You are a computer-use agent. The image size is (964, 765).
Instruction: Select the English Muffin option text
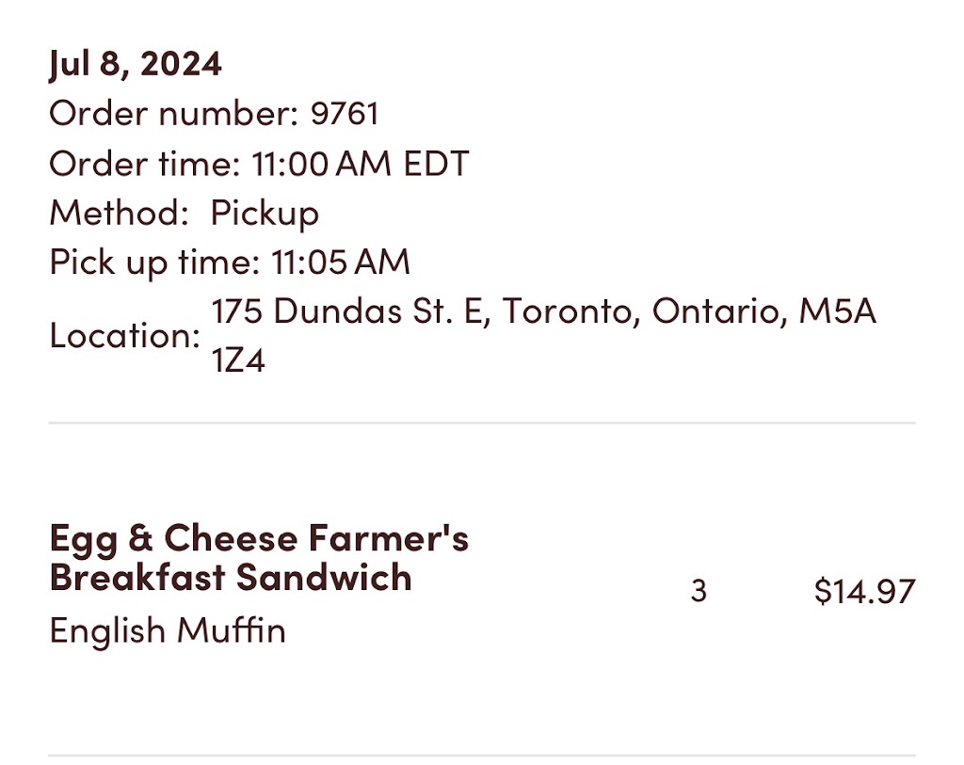click(x=168, y=631)
